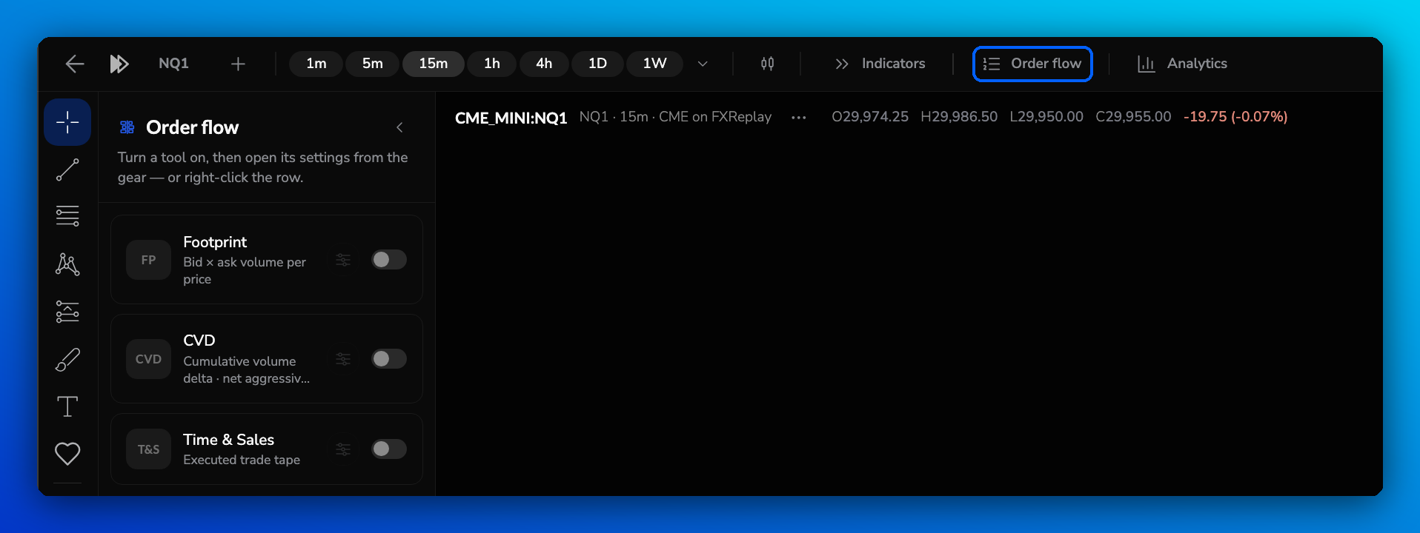Click the C29,955.00 close price value
Viewport: 1420px width, 533px height.
[1133, 117]
